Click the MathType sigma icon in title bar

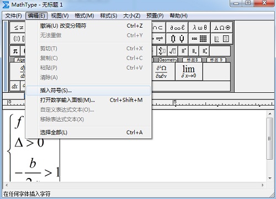tap(6, 4)
